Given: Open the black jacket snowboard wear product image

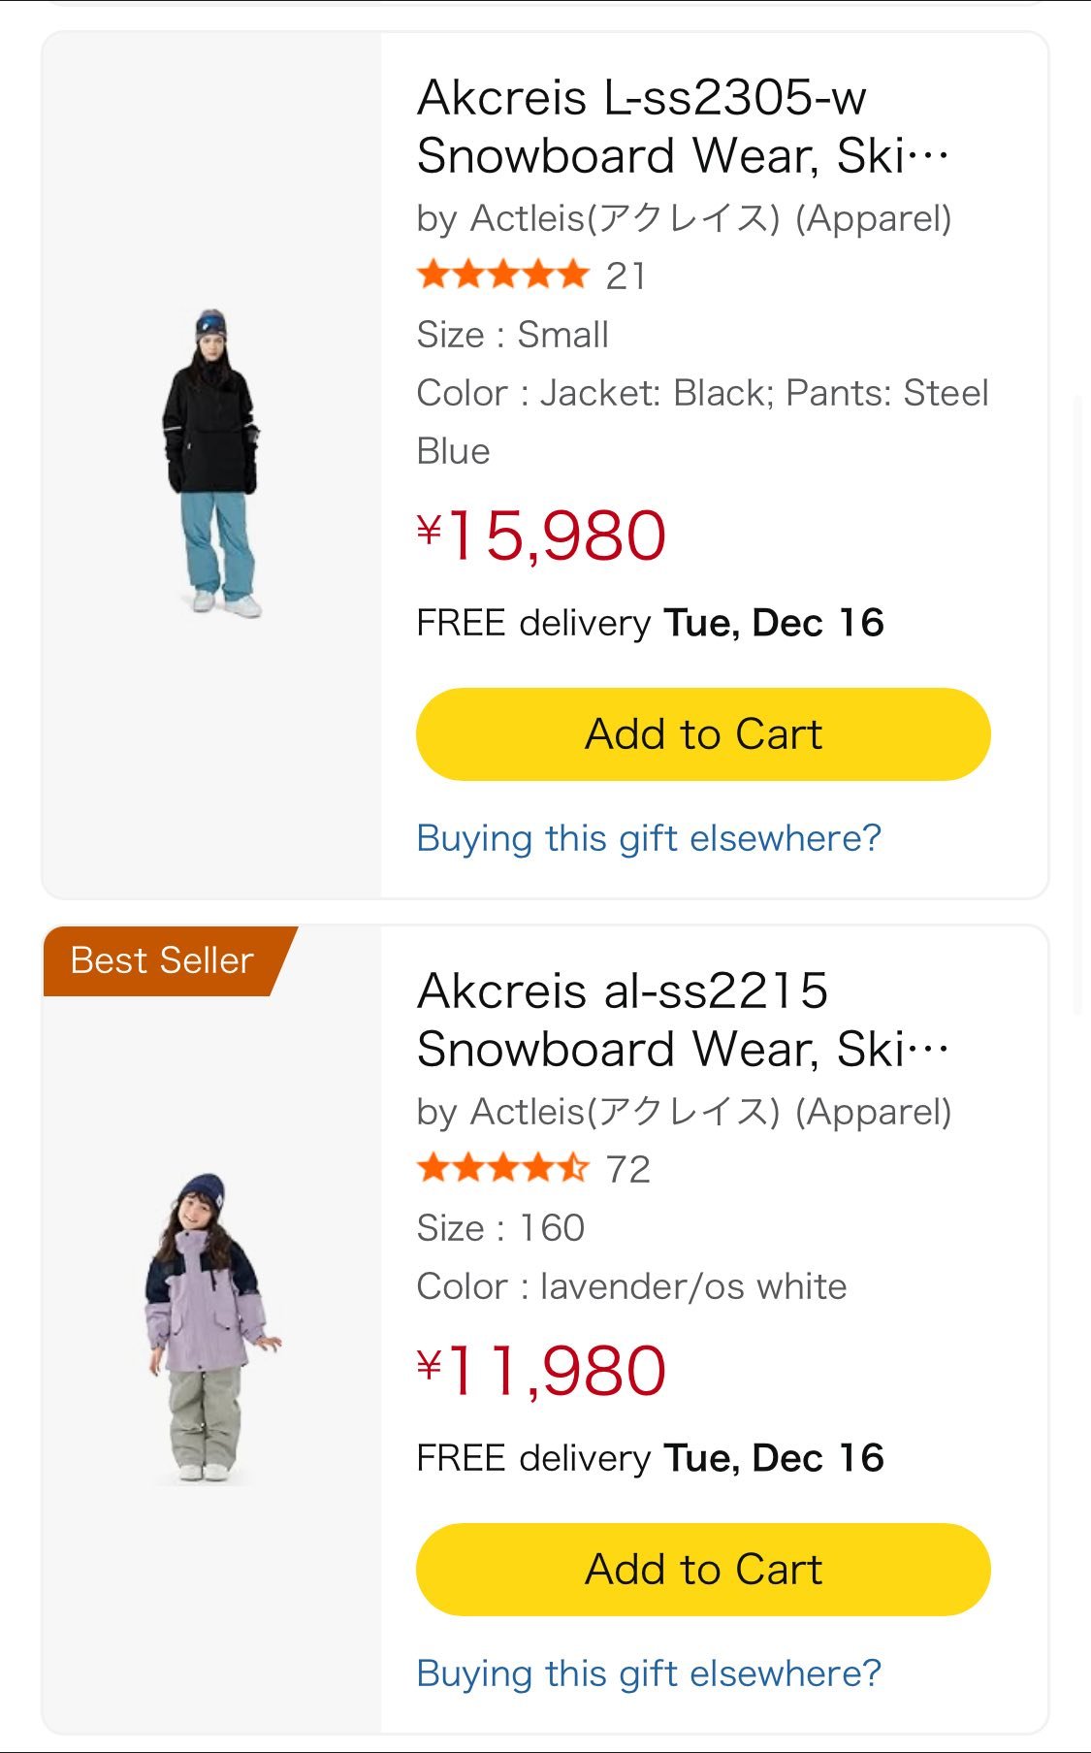Looking at the screenshot, I should tap(211, 464).
